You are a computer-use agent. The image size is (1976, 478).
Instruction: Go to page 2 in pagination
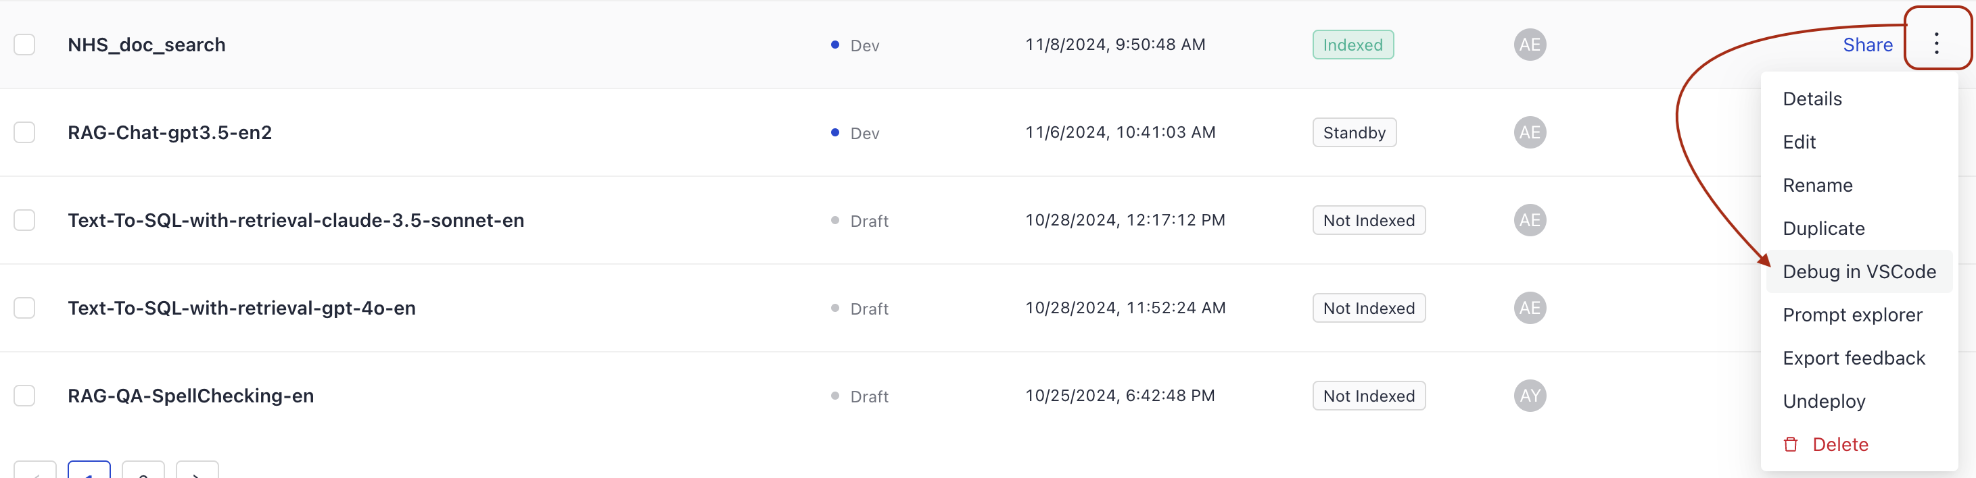tap(143, 472)
